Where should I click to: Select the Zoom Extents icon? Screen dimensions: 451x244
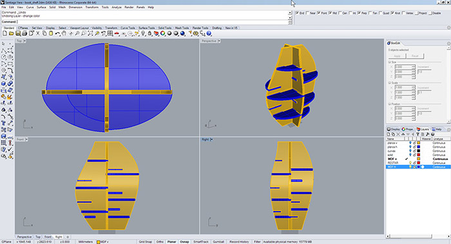[x=90, y=34]
